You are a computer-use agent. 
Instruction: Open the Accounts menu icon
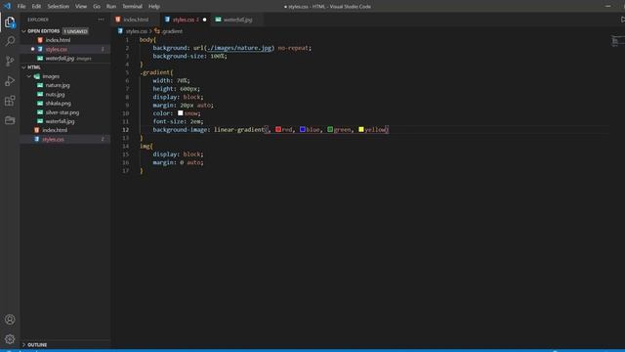[10, 320]
